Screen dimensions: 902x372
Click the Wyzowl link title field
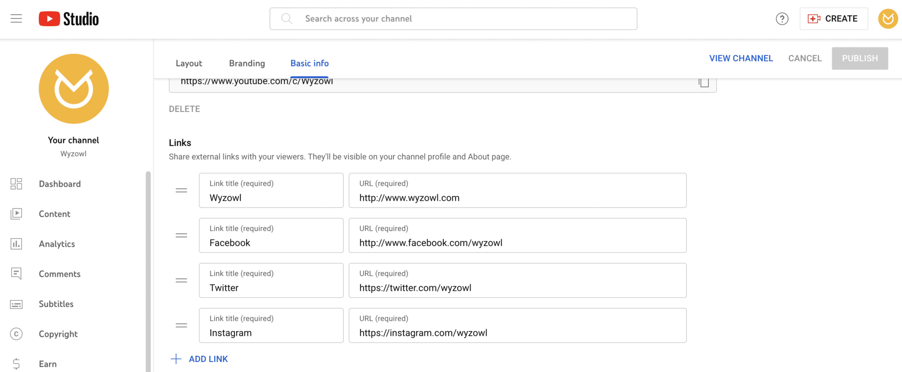[x=271, y=190]
